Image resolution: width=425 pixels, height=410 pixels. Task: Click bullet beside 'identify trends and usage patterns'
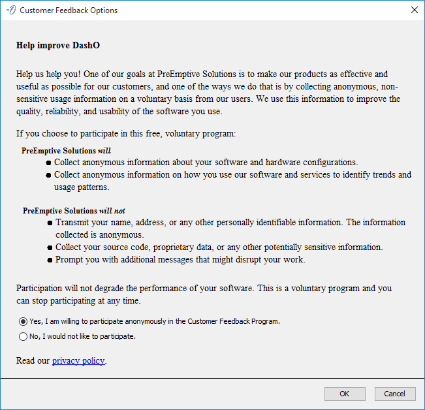[x=49, y=175]
